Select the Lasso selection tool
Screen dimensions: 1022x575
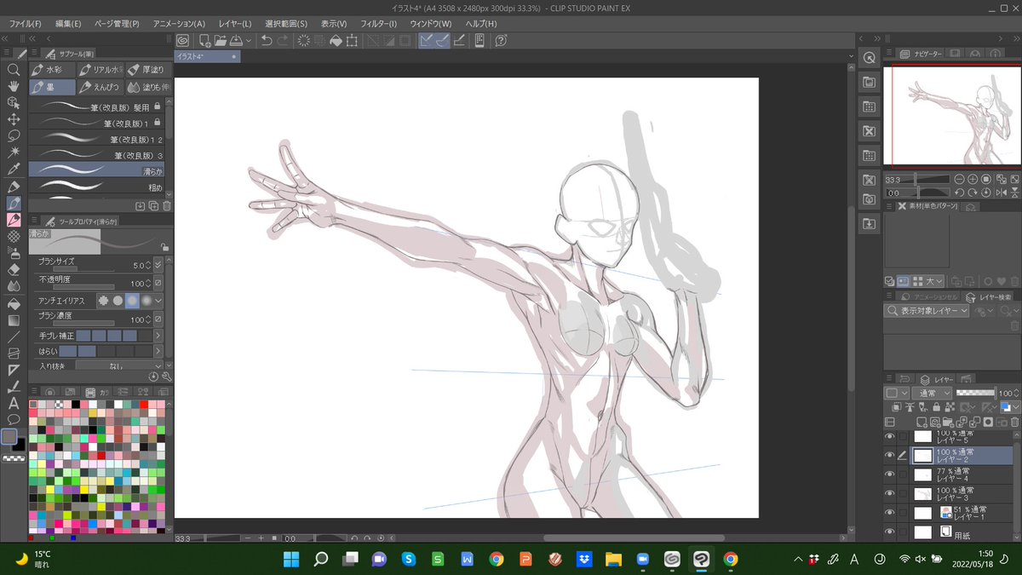click(14, 135)
